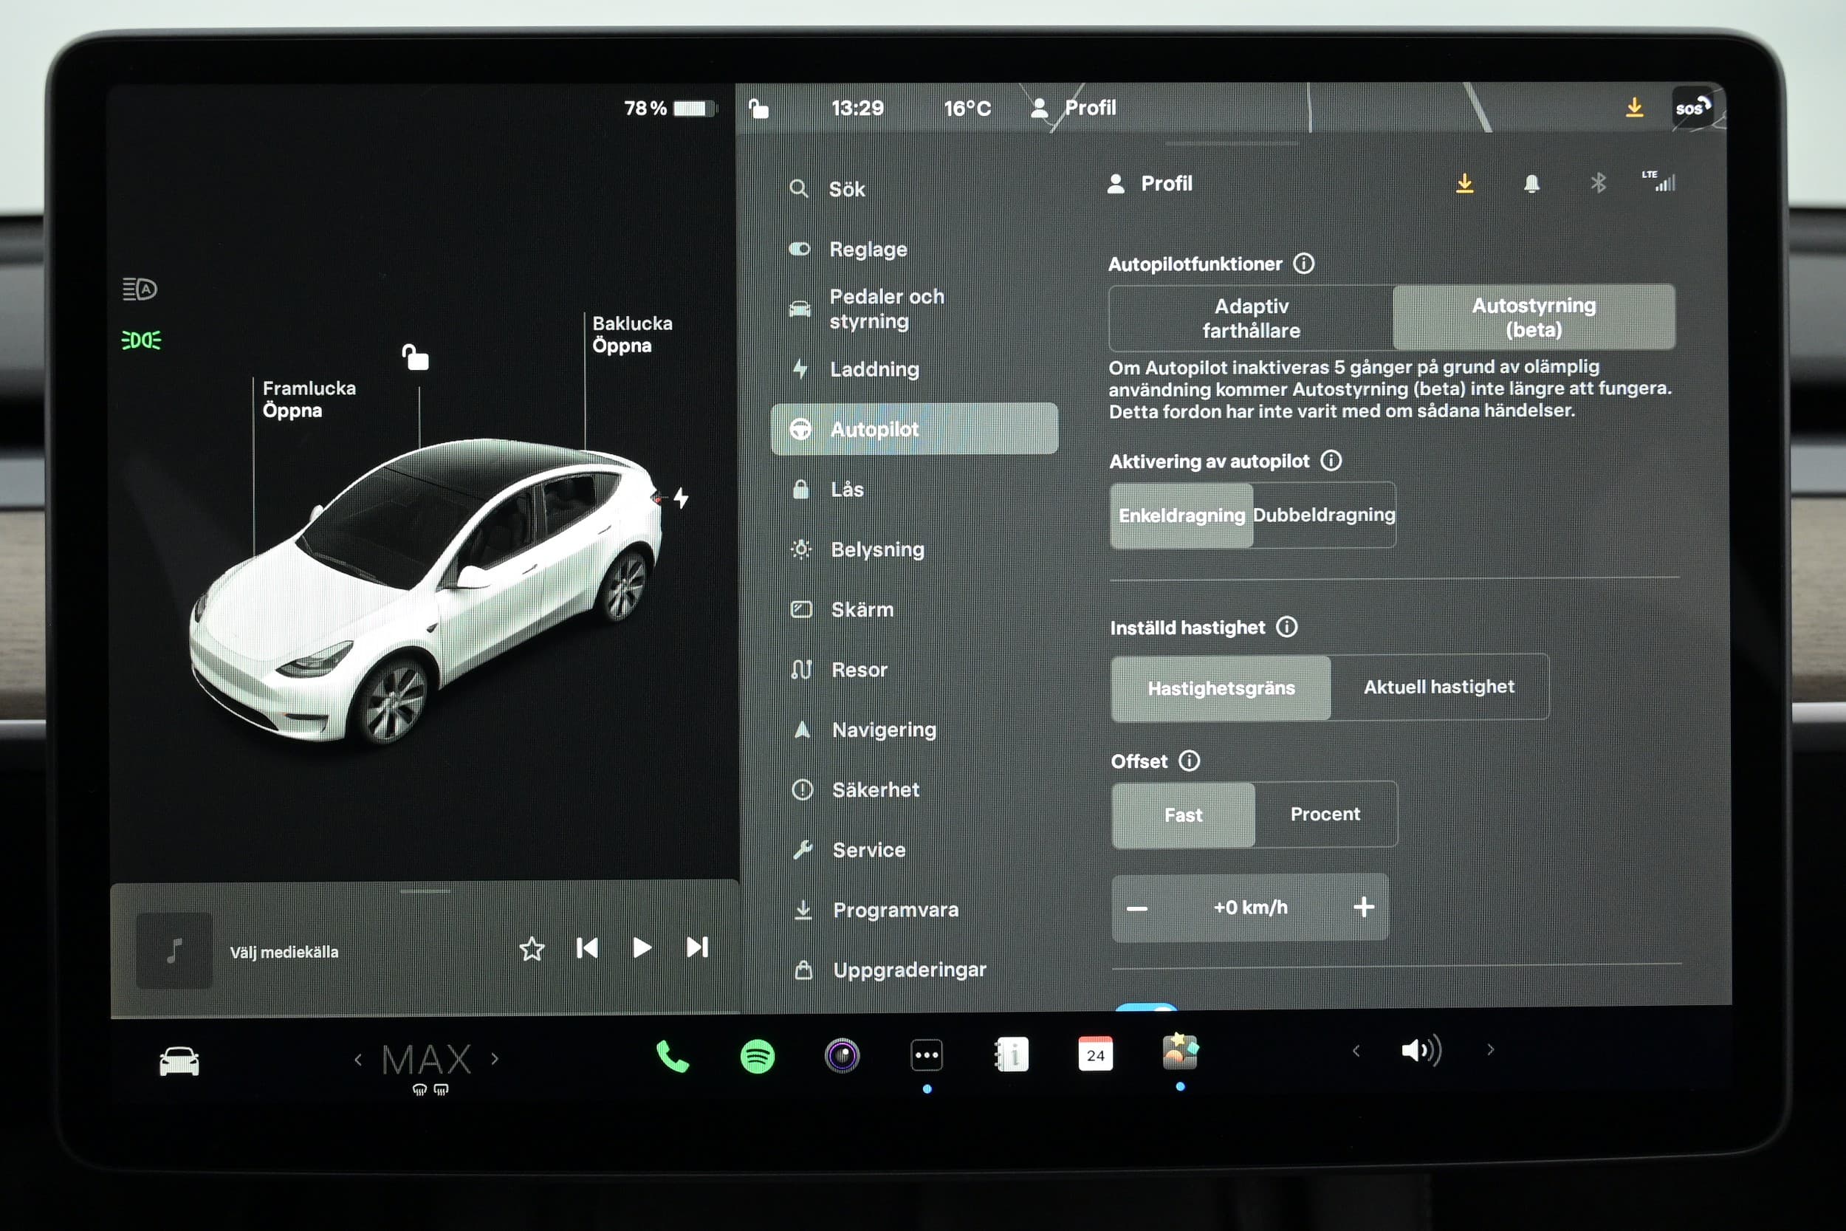Show info for Inställd hastighet
This screenshot has width=1846, height=1231.
tap(1286, 627)
